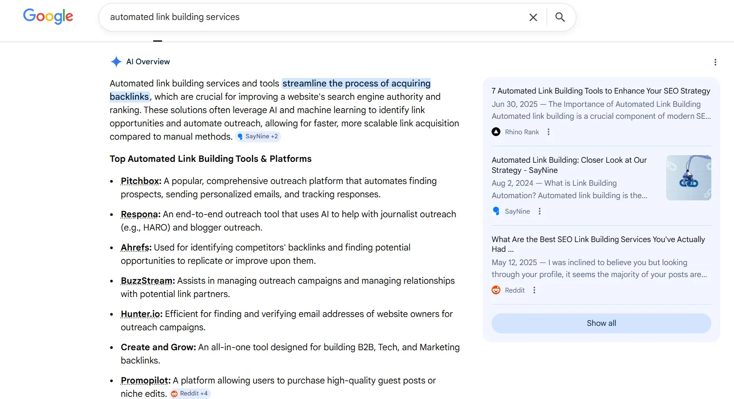Clear the search query using the X icon
Screen dimensions: 734x399
pos(532,17)
